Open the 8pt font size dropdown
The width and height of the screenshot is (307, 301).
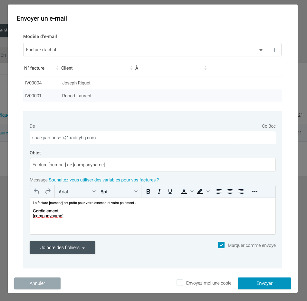(119, 191)
